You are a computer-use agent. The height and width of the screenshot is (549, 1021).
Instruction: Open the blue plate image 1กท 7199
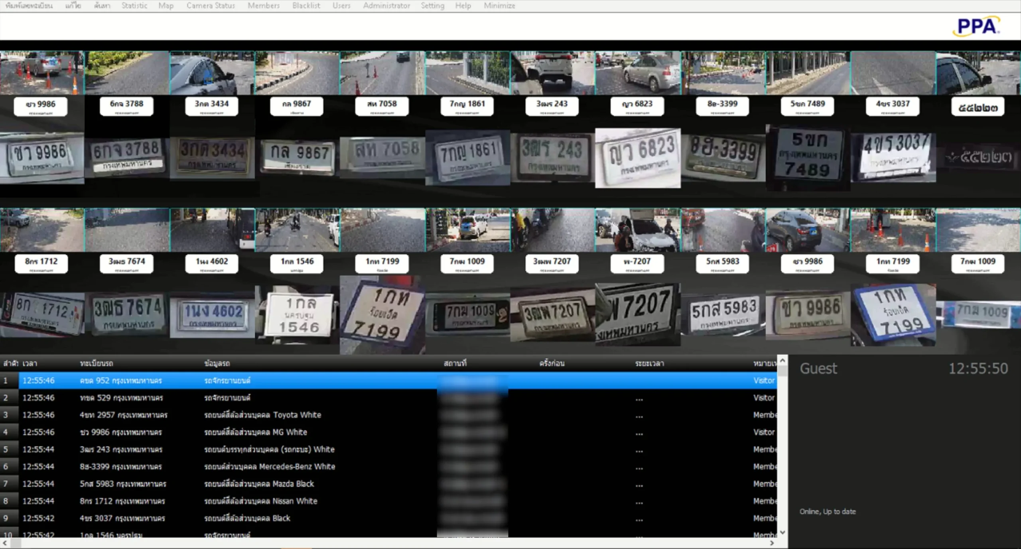(893, 315)
